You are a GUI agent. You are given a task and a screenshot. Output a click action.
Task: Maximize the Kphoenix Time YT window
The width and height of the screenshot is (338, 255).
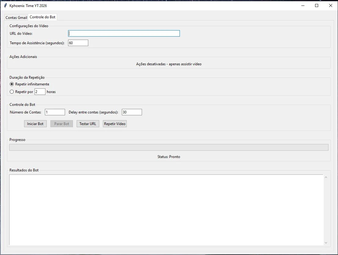(x=317, y=5)
